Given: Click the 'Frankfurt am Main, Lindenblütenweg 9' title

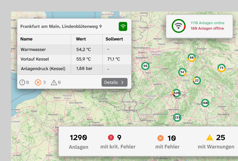Looking at the screenshot, I should (61, 26).
